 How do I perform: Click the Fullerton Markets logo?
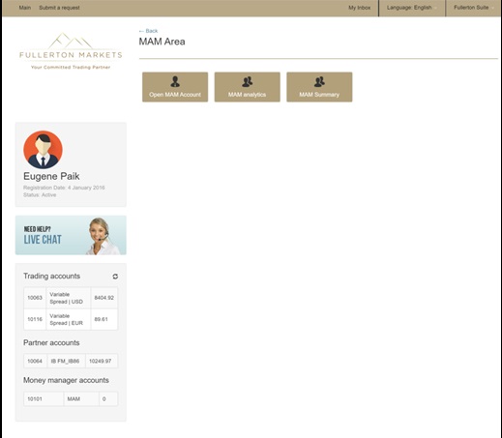click(71, 51)
